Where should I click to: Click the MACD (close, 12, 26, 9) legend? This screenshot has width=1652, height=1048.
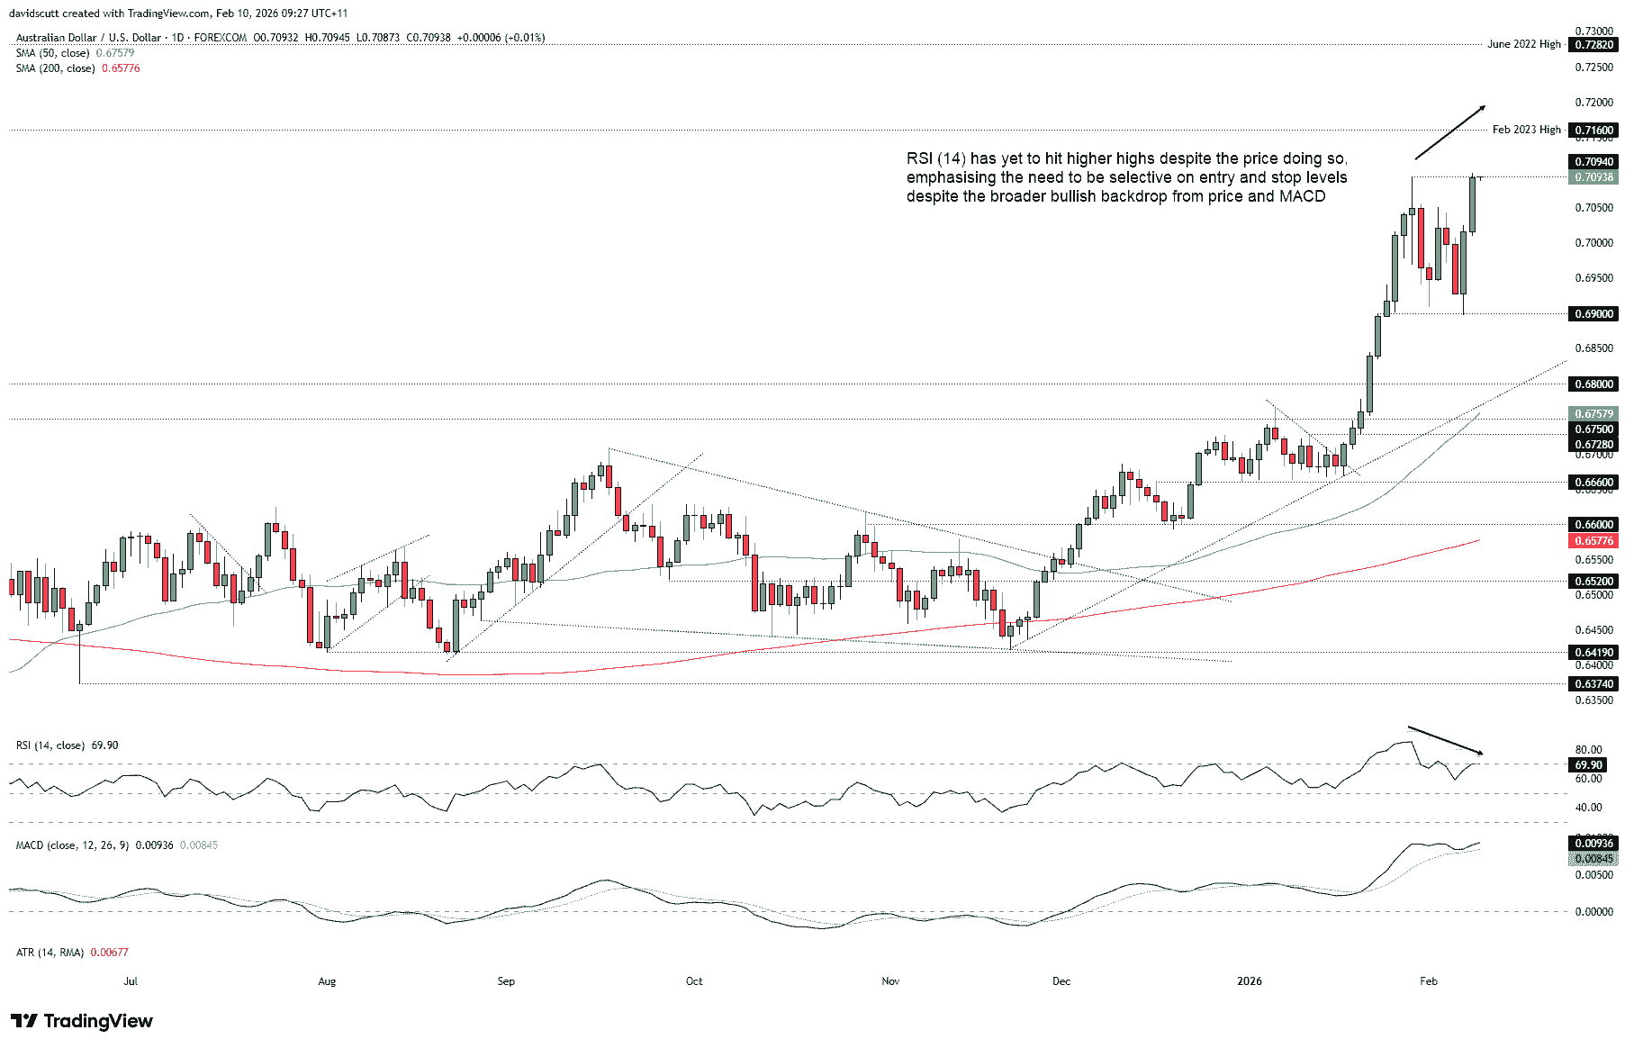[117, 845]
